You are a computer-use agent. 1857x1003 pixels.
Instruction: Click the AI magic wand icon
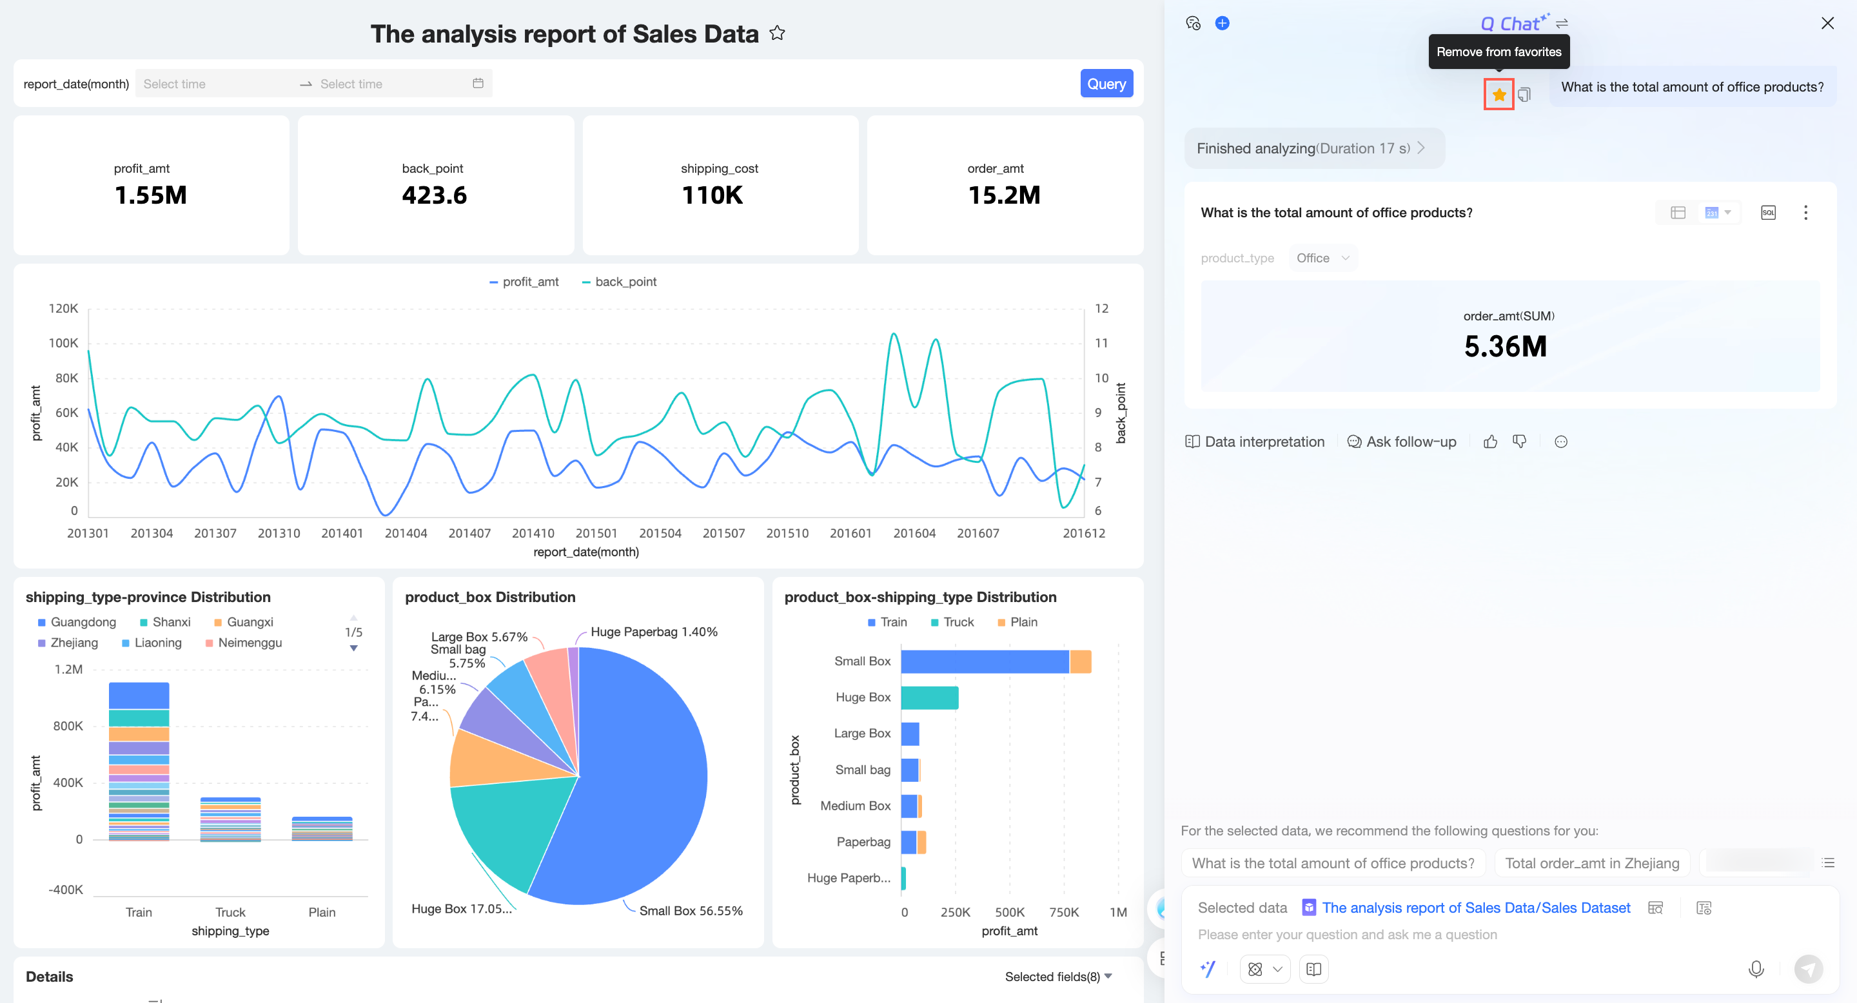click(x=1208, y=969)
